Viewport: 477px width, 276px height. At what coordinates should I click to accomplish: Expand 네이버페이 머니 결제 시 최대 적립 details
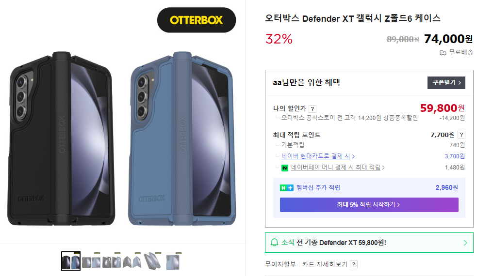(338, 168)
